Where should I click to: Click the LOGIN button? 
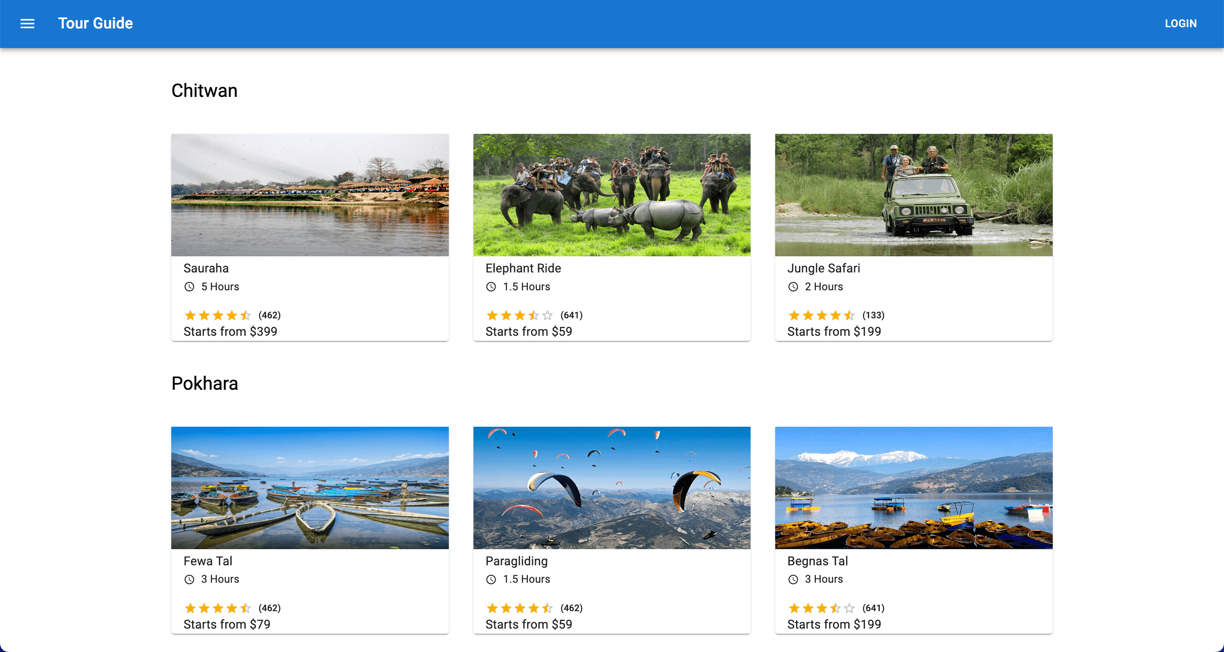pos(1180,23)
